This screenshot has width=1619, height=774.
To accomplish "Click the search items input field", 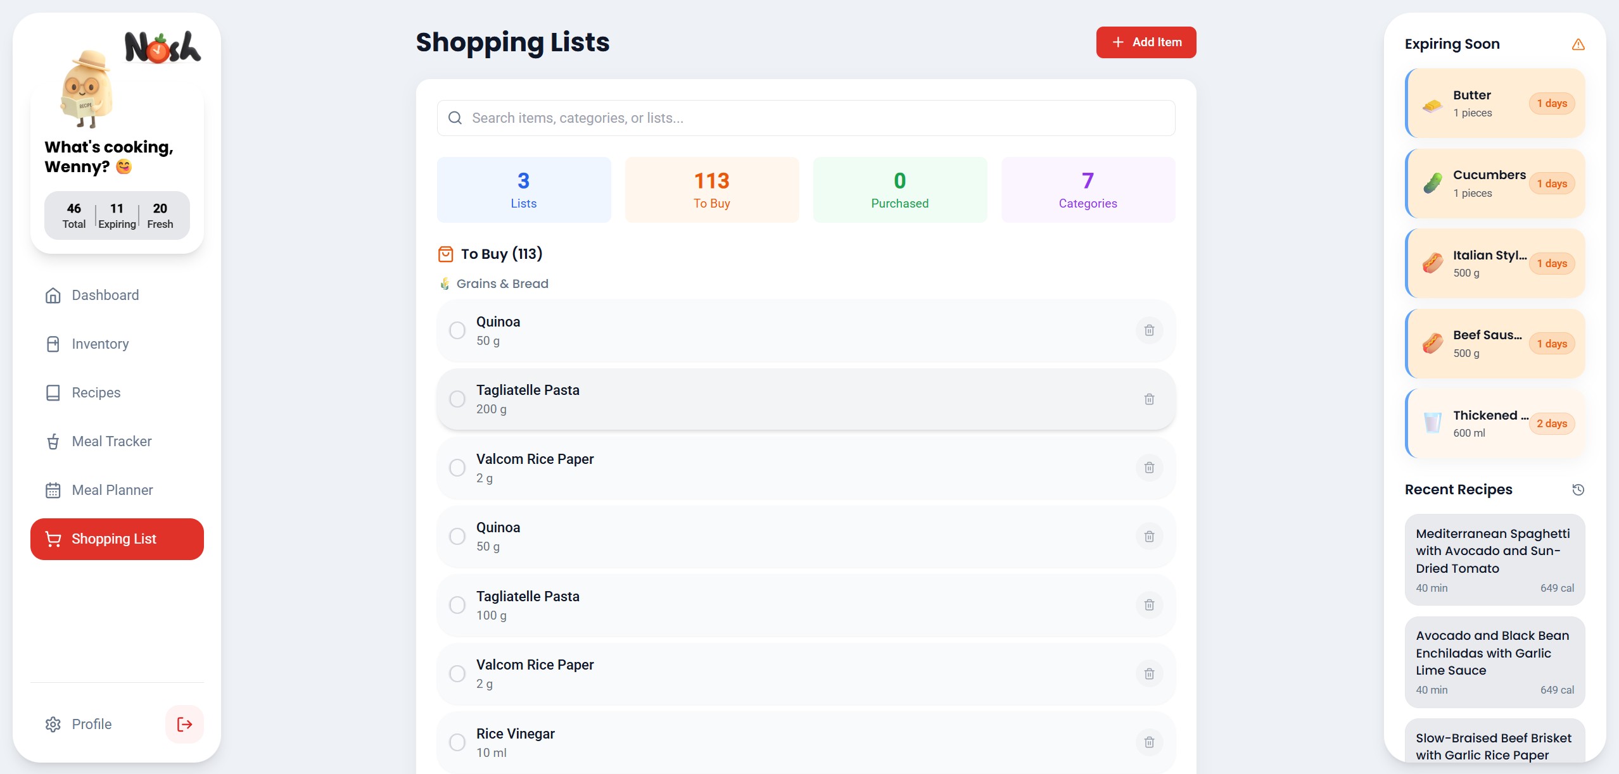I will click(806, 118).
